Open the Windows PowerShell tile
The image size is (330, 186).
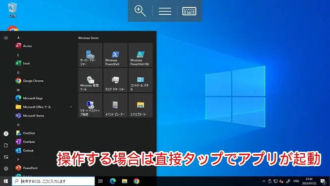coord(115,55)
